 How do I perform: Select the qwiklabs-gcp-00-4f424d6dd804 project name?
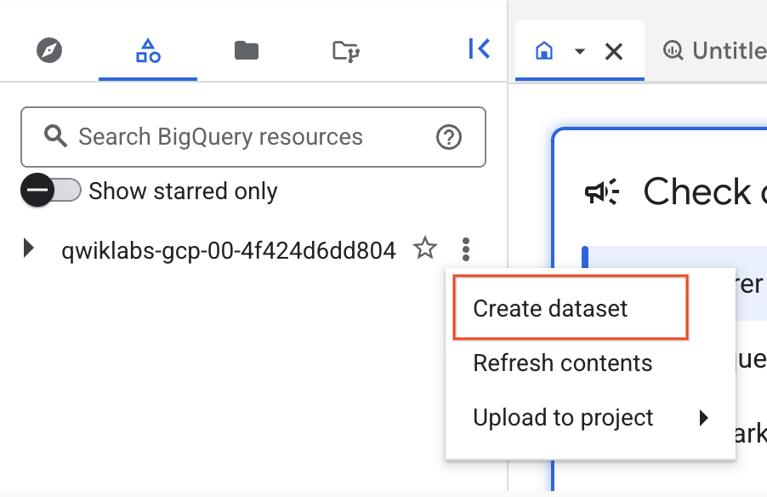click(229, 251)
